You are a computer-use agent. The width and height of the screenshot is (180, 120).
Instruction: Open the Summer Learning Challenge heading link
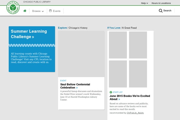29,34
